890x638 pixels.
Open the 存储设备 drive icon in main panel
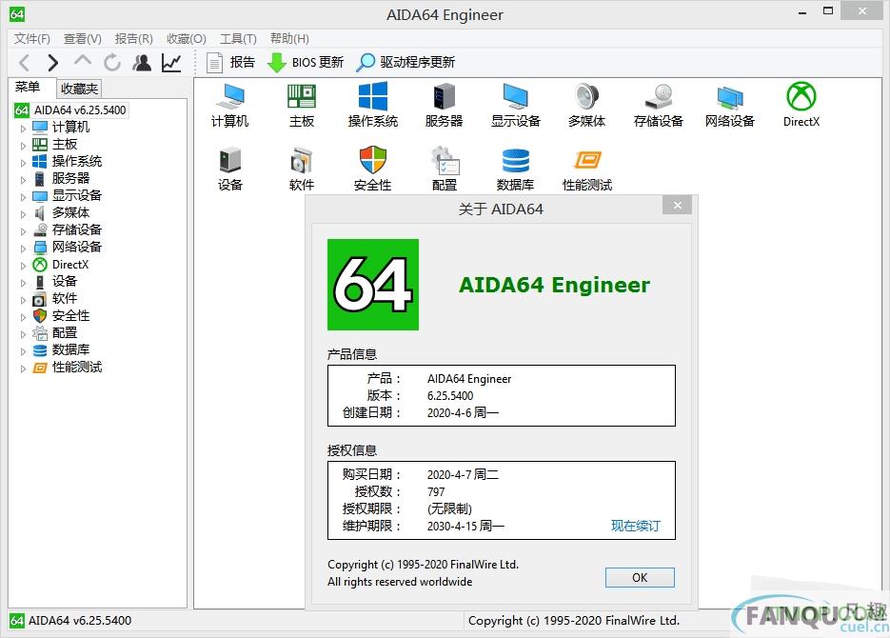pyautogui.click(x=659, y=105)
